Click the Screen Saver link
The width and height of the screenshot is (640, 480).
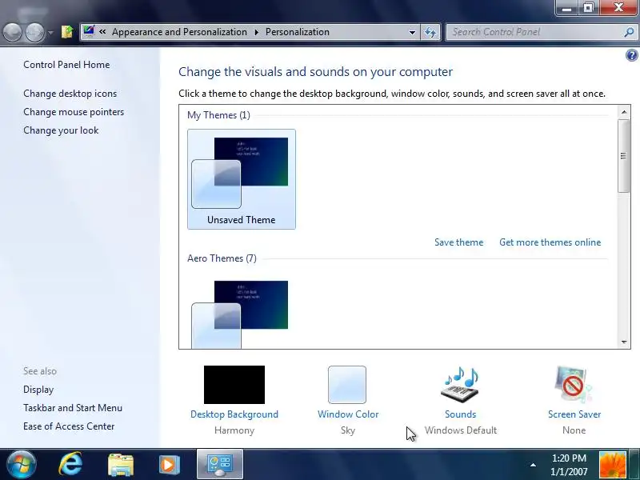[x=574, y=414]
